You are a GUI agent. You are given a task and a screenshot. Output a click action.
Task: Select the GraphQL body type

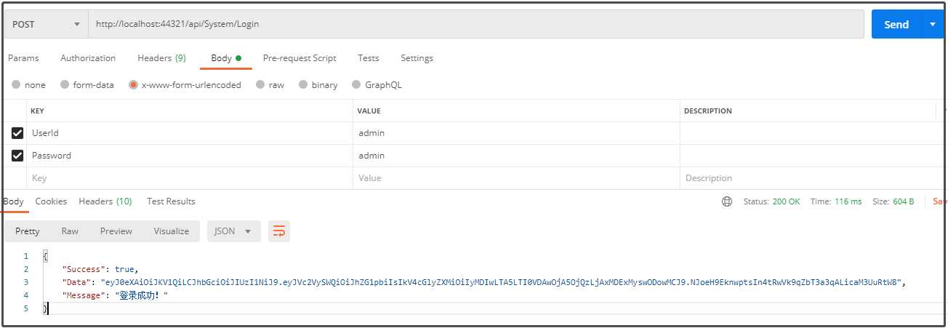coord(377,85)
